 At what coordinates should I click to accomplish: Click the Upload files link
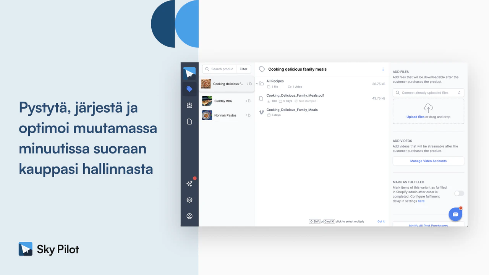pos(415,117)
